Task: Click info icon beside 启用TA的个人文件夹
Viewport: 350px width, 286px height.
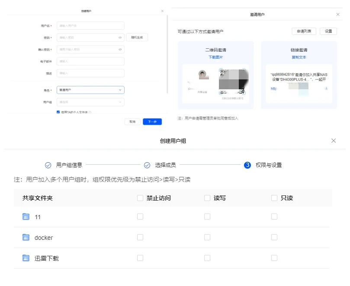Action: (x=90, y=113)
